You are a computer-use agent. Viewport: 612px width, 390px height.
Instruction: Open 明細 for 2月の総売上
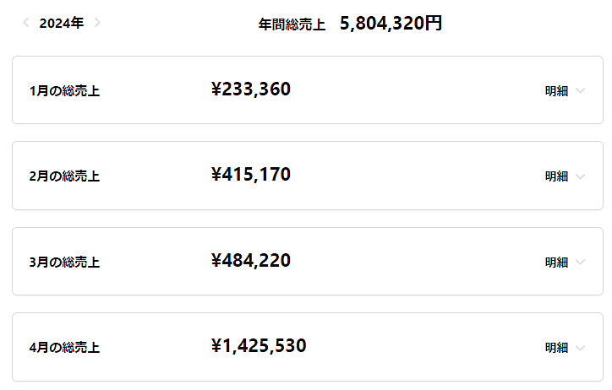[556, 176]
